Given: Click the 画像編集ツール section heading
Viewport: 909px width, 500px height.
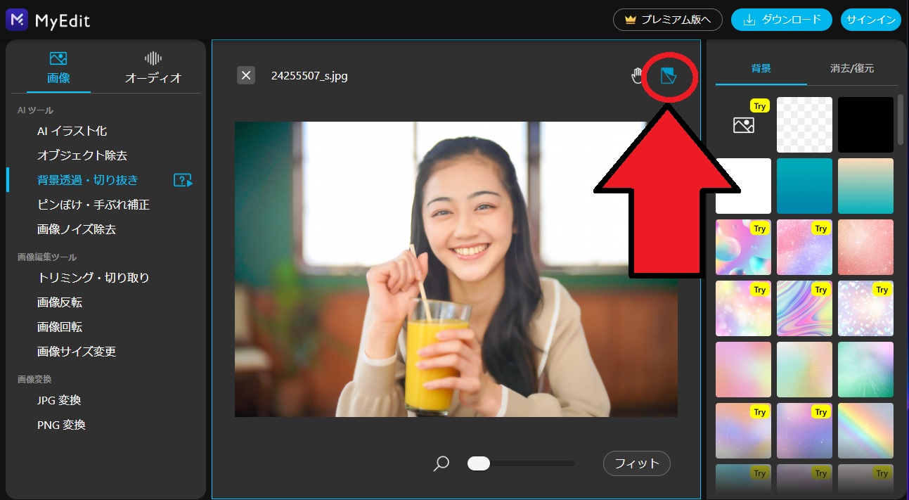Looking at the screenshot, I should coord(47,257).
